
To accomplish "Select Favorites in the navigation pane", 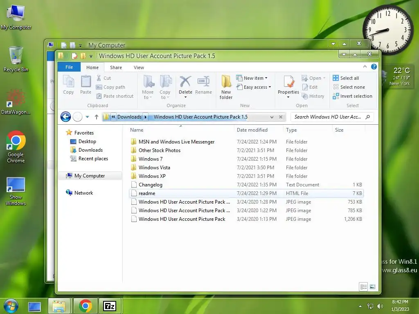I will point(80,132).
